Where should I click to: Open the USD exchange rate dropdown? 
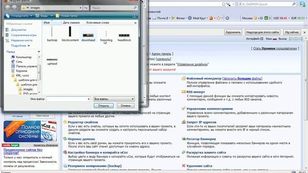point(289,18)
